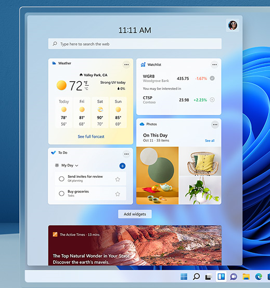Switch temperature unit to °C
The height and width of the screenshot is (288, 270).
tap(86, 88)
